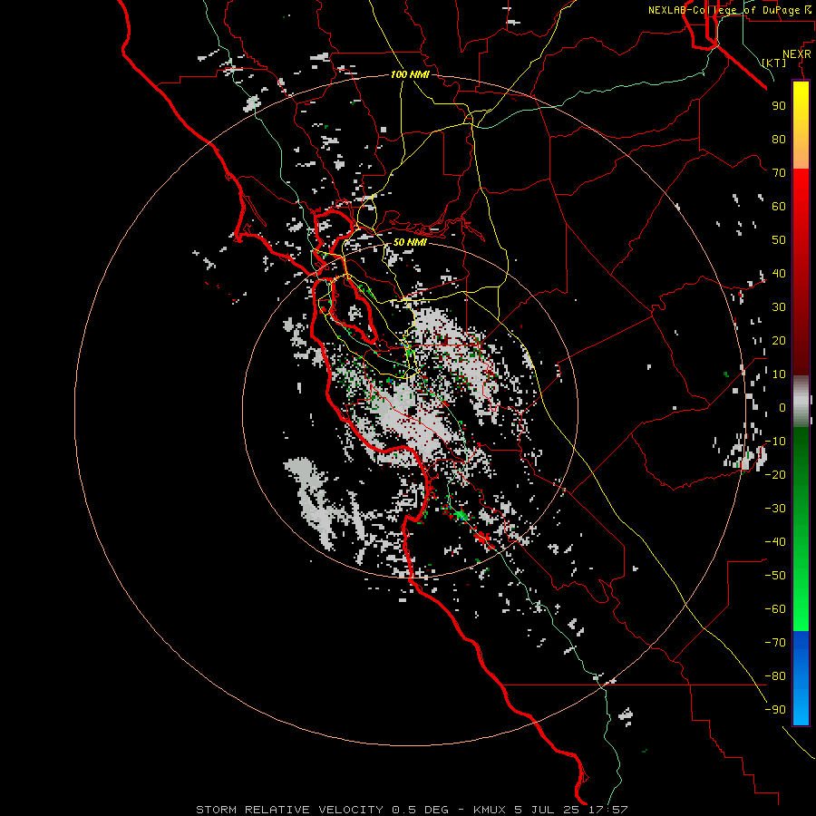The height and width of the screenshot is (816, 816).
Task: Click the gray zero-velocity segment of the color bar
Action: [801, 402]
